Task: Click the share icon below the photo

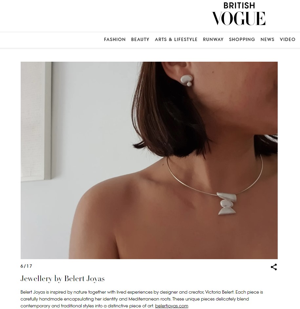Action: pos(273,267)
